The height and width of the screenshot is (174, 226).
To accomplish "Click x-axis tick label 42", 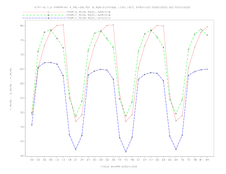I will [x=120, y=160].
